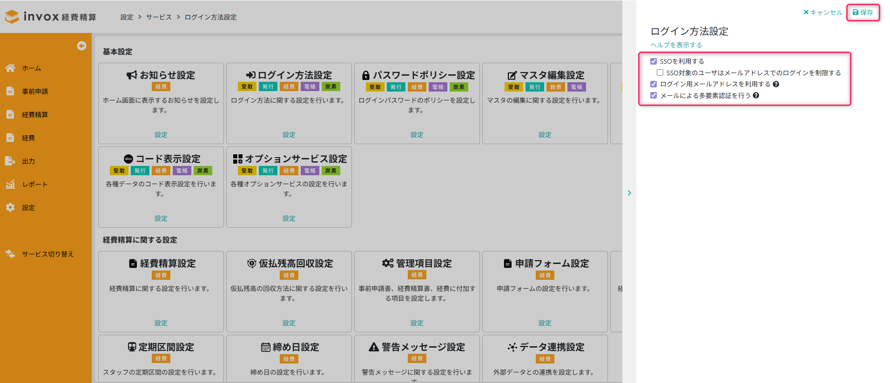Click the service switch icon
Screen dimensions: 890x383
click(x=10, y=254)
